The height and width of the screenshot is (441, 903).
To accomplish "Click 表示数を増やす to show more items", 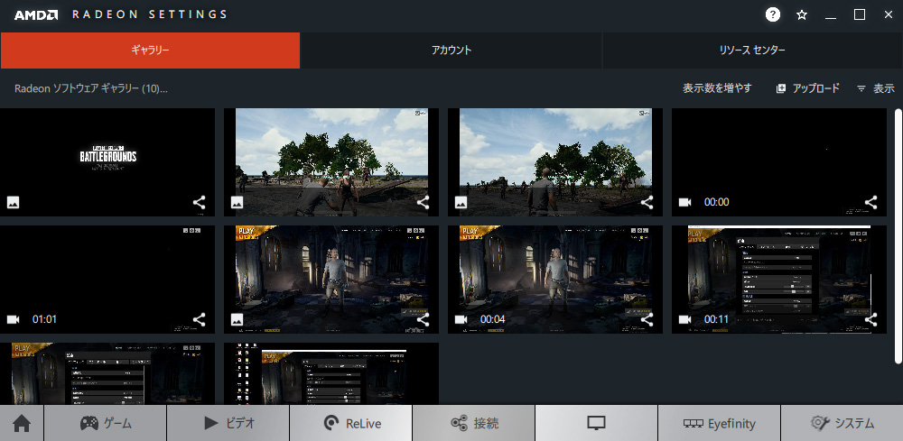I will tap(717, 88).
